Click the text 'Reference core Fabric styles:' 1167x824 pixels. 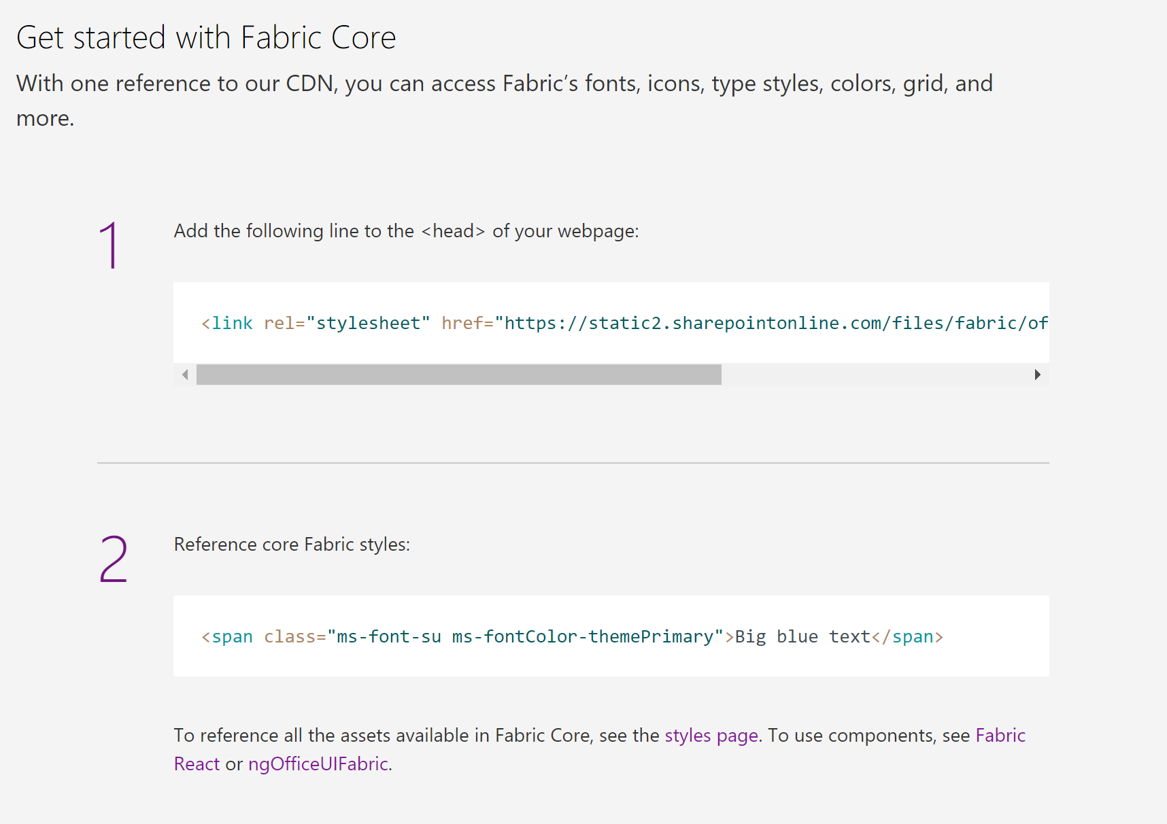[x=292, y=545]
